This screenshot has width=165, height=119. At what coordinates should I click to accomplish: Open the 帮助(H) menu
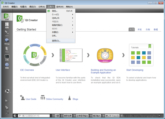(69, 7)
